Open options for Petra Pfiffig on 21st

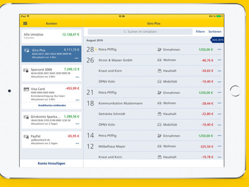pos(219,93)
